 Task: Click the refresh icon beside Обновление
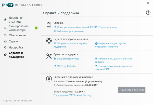click(x=5, y=35)
